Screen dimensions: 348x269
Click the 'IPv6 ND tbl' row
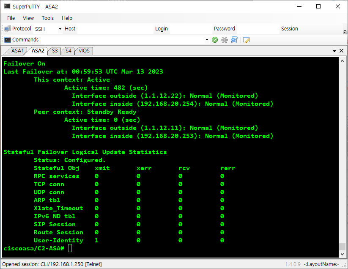(129, 217)
